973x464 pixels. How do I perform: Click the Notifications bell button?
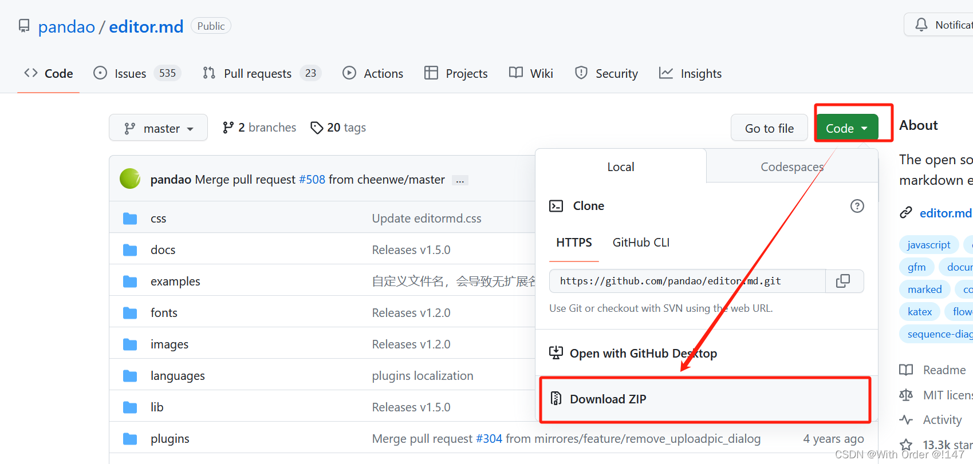pyautogui.click(x=939, y=25)
